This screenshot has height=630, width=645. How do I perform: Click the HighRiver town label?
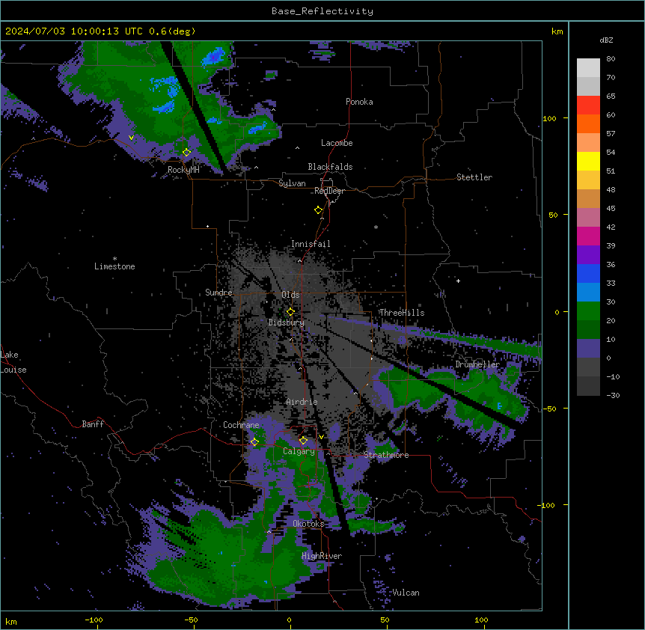[322, 556]
